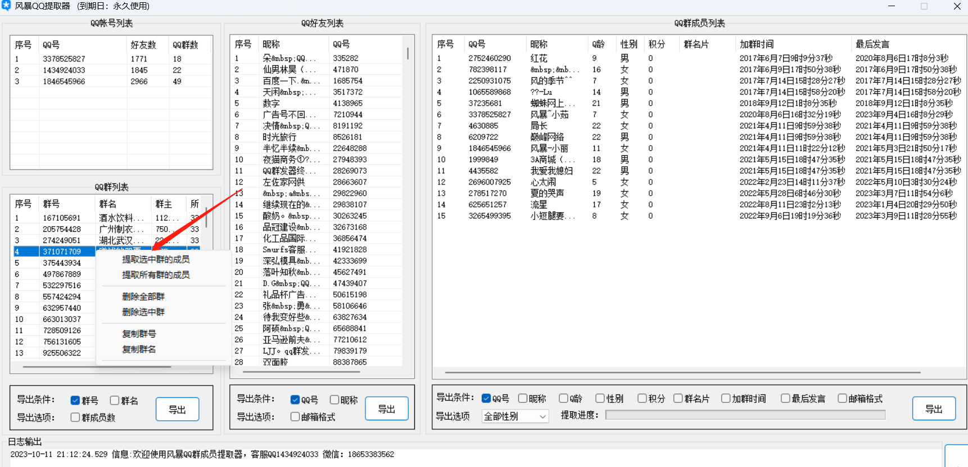Screen dimensions: 968x467
Task: Select friend row 时光旅行 8526181
Action: click(x=317, y=137)
